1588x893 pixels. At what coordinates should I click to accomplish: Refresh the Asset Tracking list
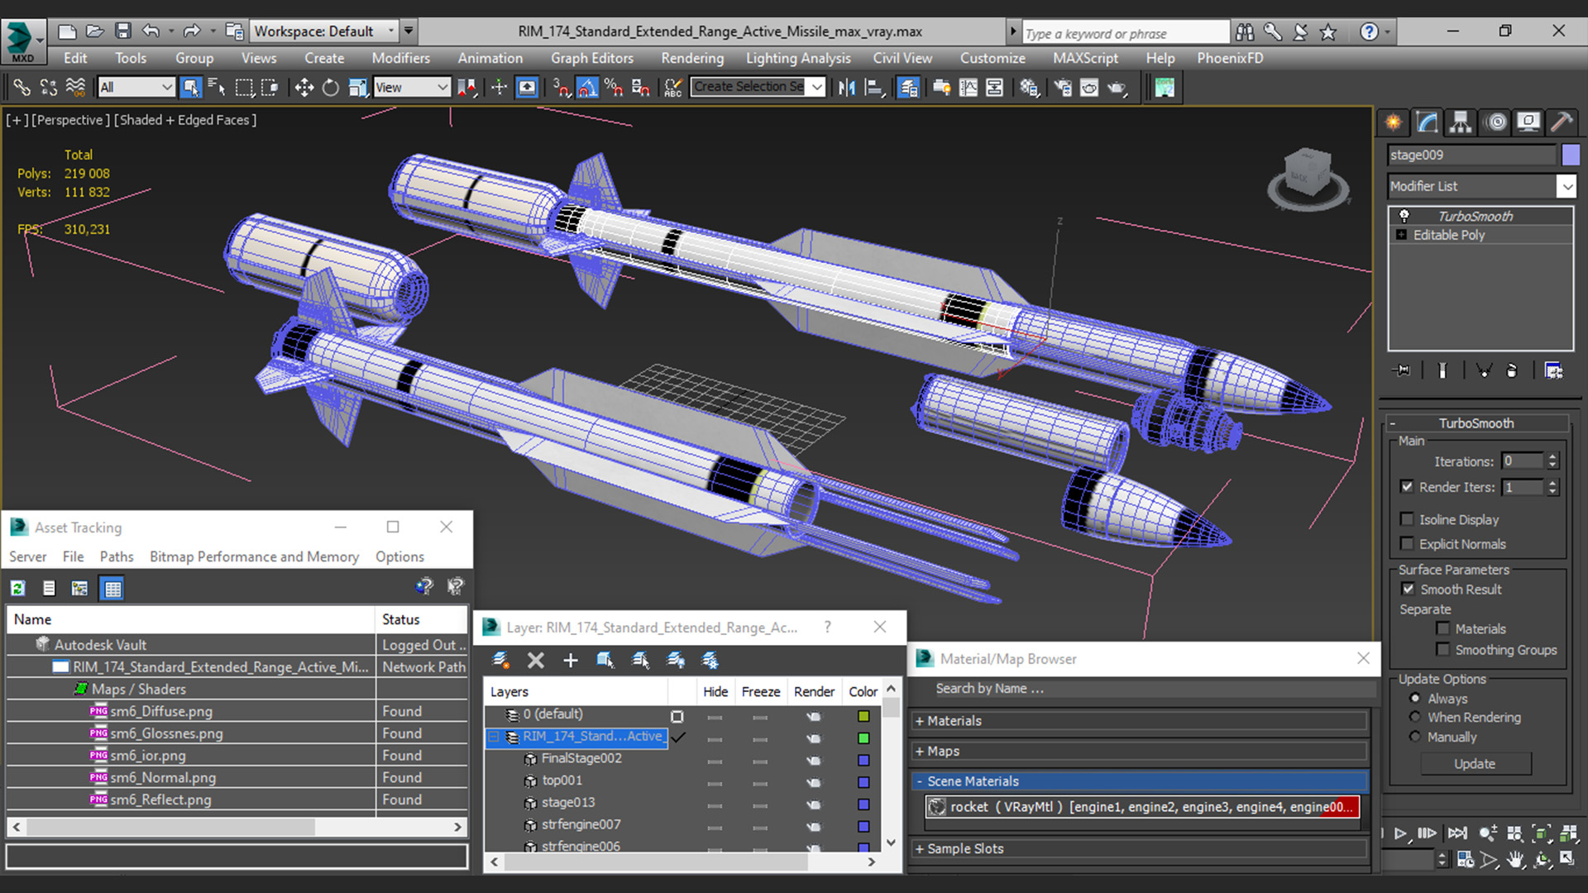(x=18, y=588)
